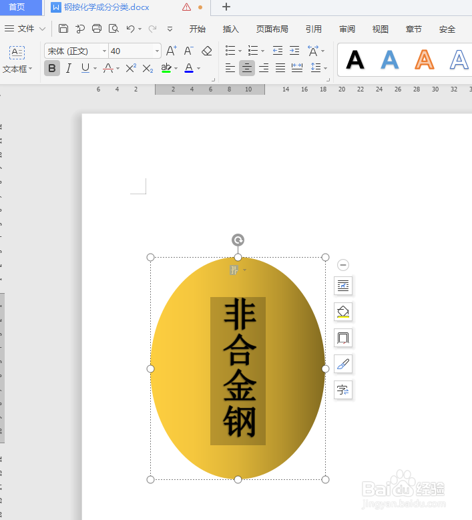Screen dimensions: 472x520
Task: Click the export to PDF icon
Action: [80, 29]
